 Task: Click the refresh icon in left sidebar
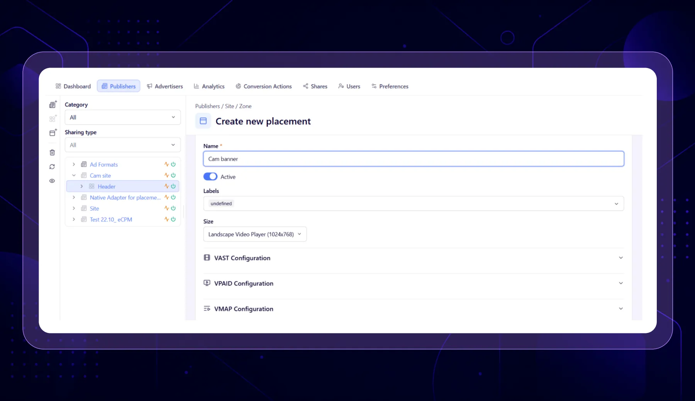[x=52, y=167]
